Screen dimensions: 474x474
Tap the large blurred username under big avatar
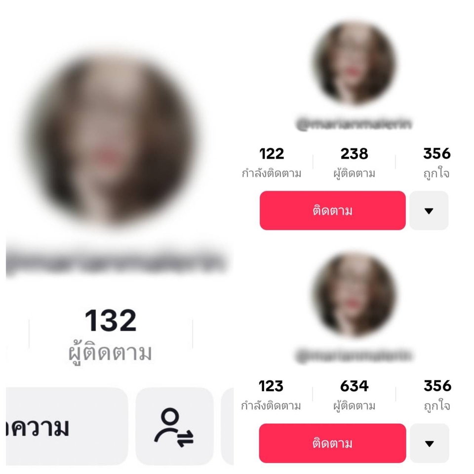[117, 262]
